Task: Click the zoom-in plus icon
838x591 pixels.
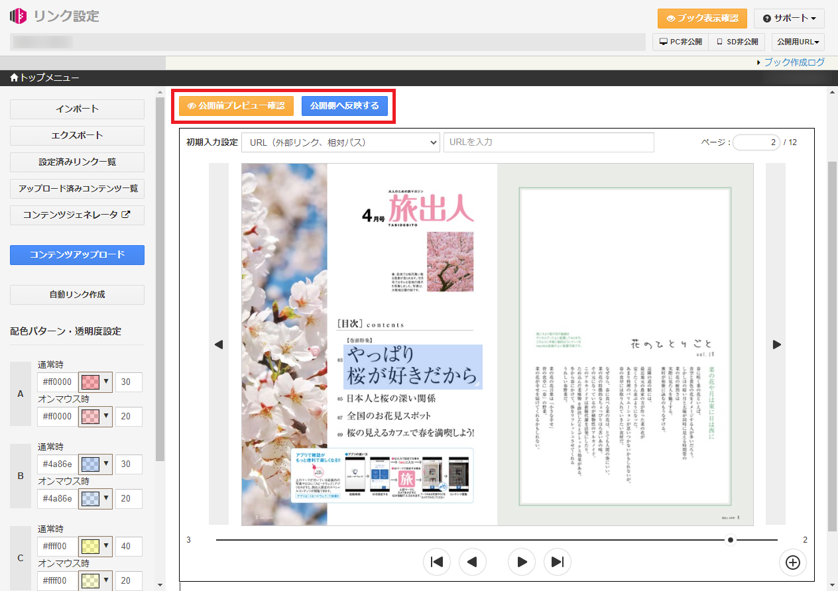Action: click(x=792, y=562)
